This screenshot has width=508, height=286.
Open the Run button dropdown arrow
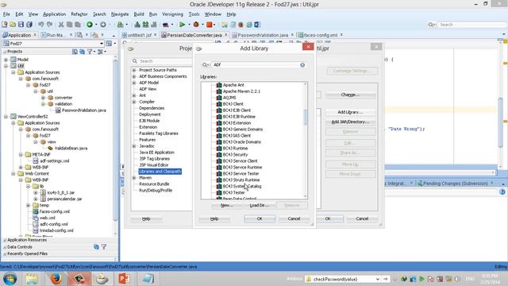click(189, 25)
